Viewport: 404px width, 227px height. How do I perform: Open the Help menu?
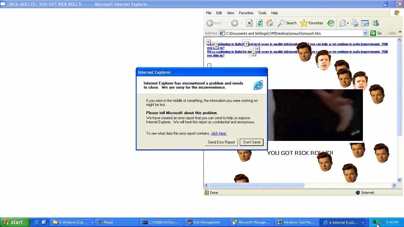pyautogui.click(x=274, y=13)
